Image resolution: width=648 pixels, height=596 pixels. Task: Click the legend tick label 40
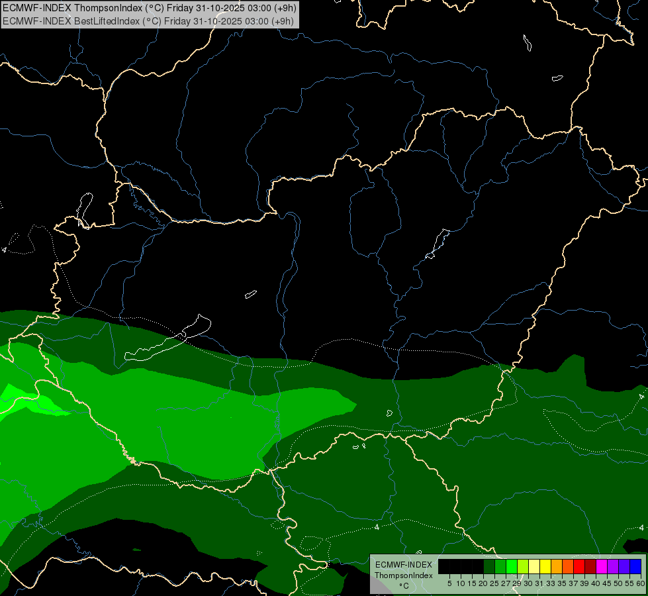pyautogui.click(x=596, y=583)
